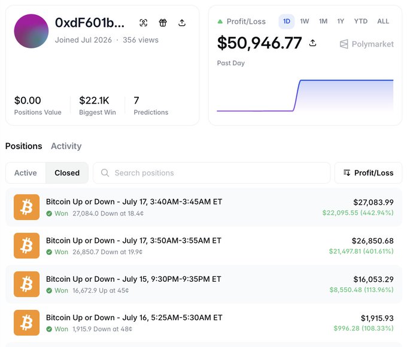Click the $27,083.99 position value
This screenshot has height=347, width=407.
373,202
